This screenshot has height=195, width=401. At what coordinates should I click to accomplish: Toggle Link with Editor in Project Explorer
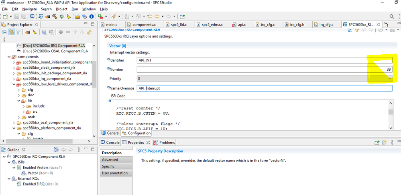[x=11, y=32]
